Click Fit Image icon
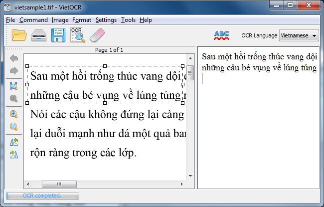The image size is (324, 207). click(13, 86)
